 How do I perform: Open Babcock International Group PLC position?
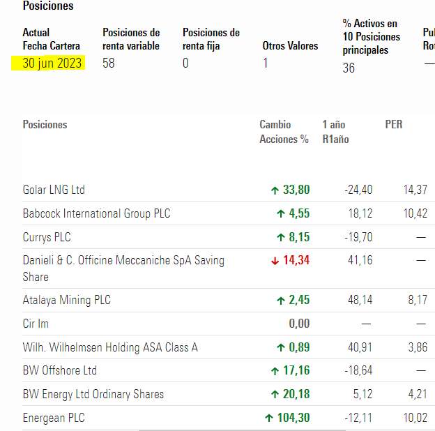96,214
